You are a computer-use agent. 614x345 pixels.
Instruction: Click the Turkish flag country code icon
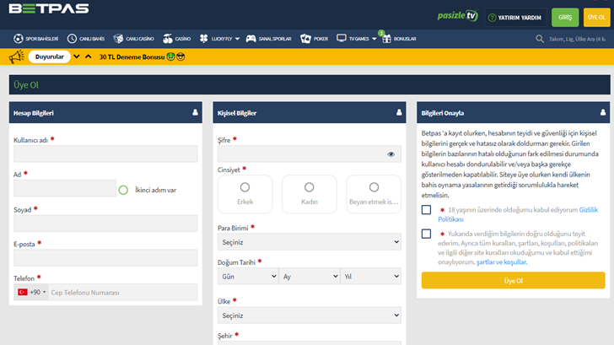click(23, 292)
